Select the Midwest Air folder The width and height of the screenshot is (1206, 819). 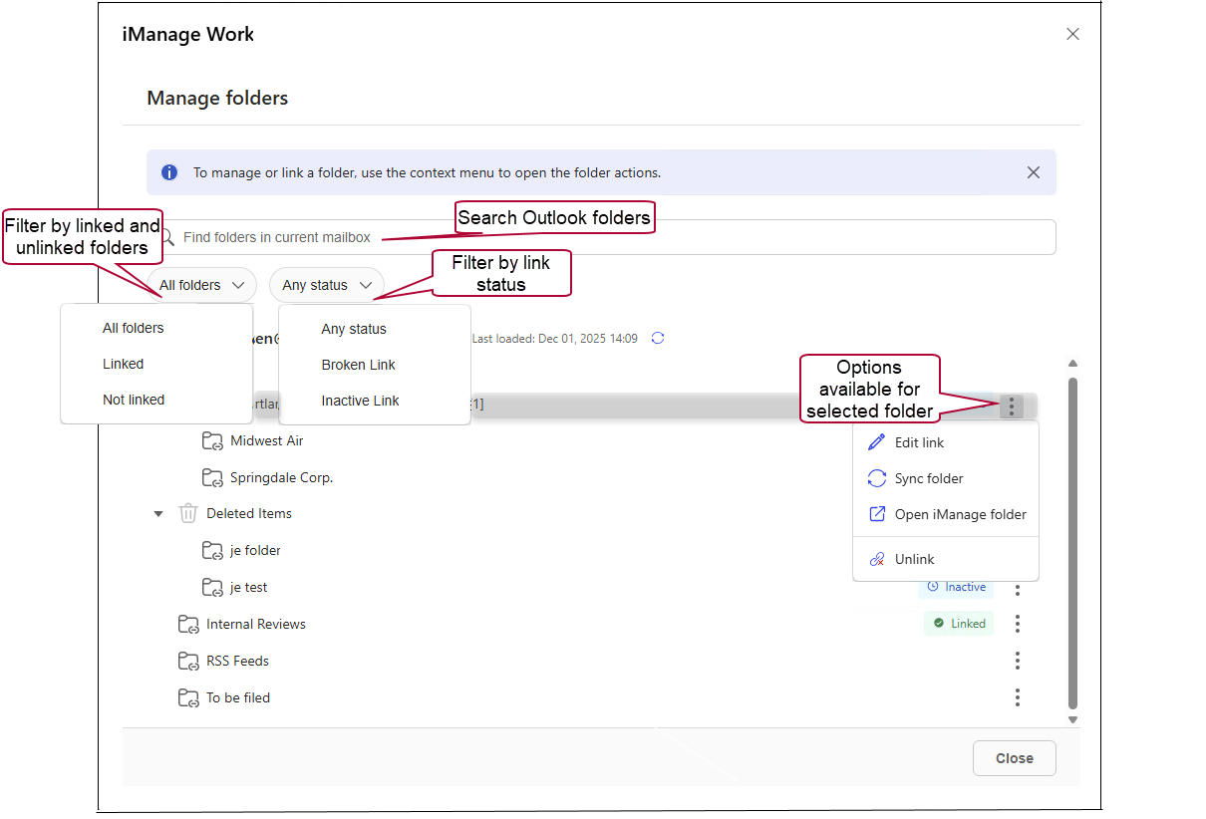pyautogui.click(x=266, y=440)
